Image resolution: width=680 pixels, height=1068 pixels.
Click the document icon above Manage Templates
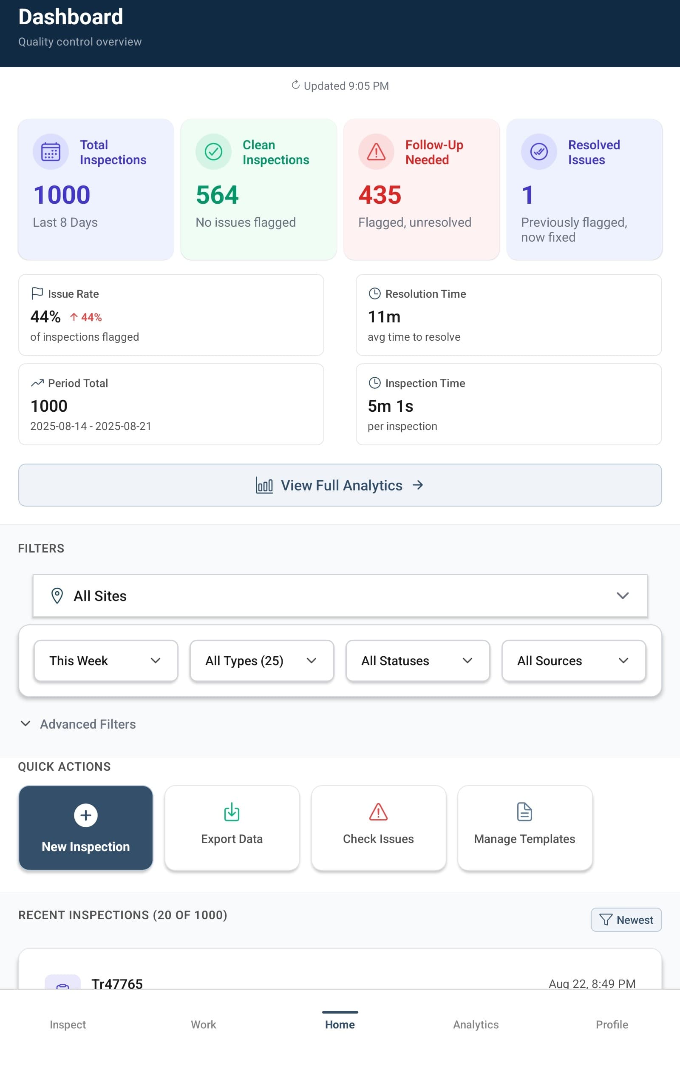coord(524,812)
